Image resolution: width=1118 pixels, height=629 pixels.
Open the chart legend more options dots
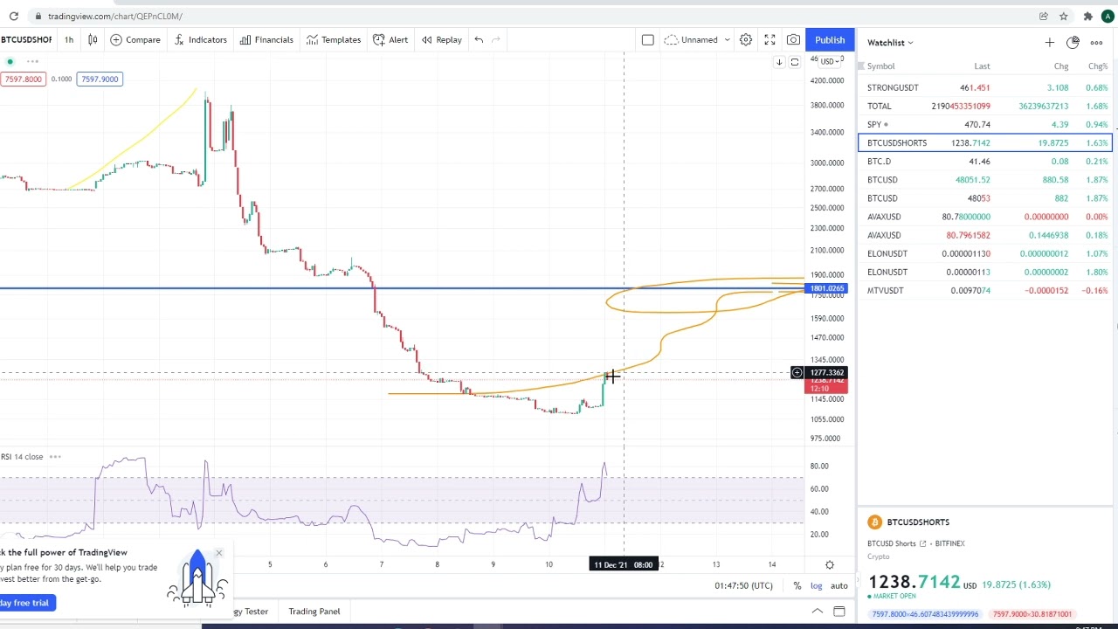pyautogui.click(x=32, y=61)
